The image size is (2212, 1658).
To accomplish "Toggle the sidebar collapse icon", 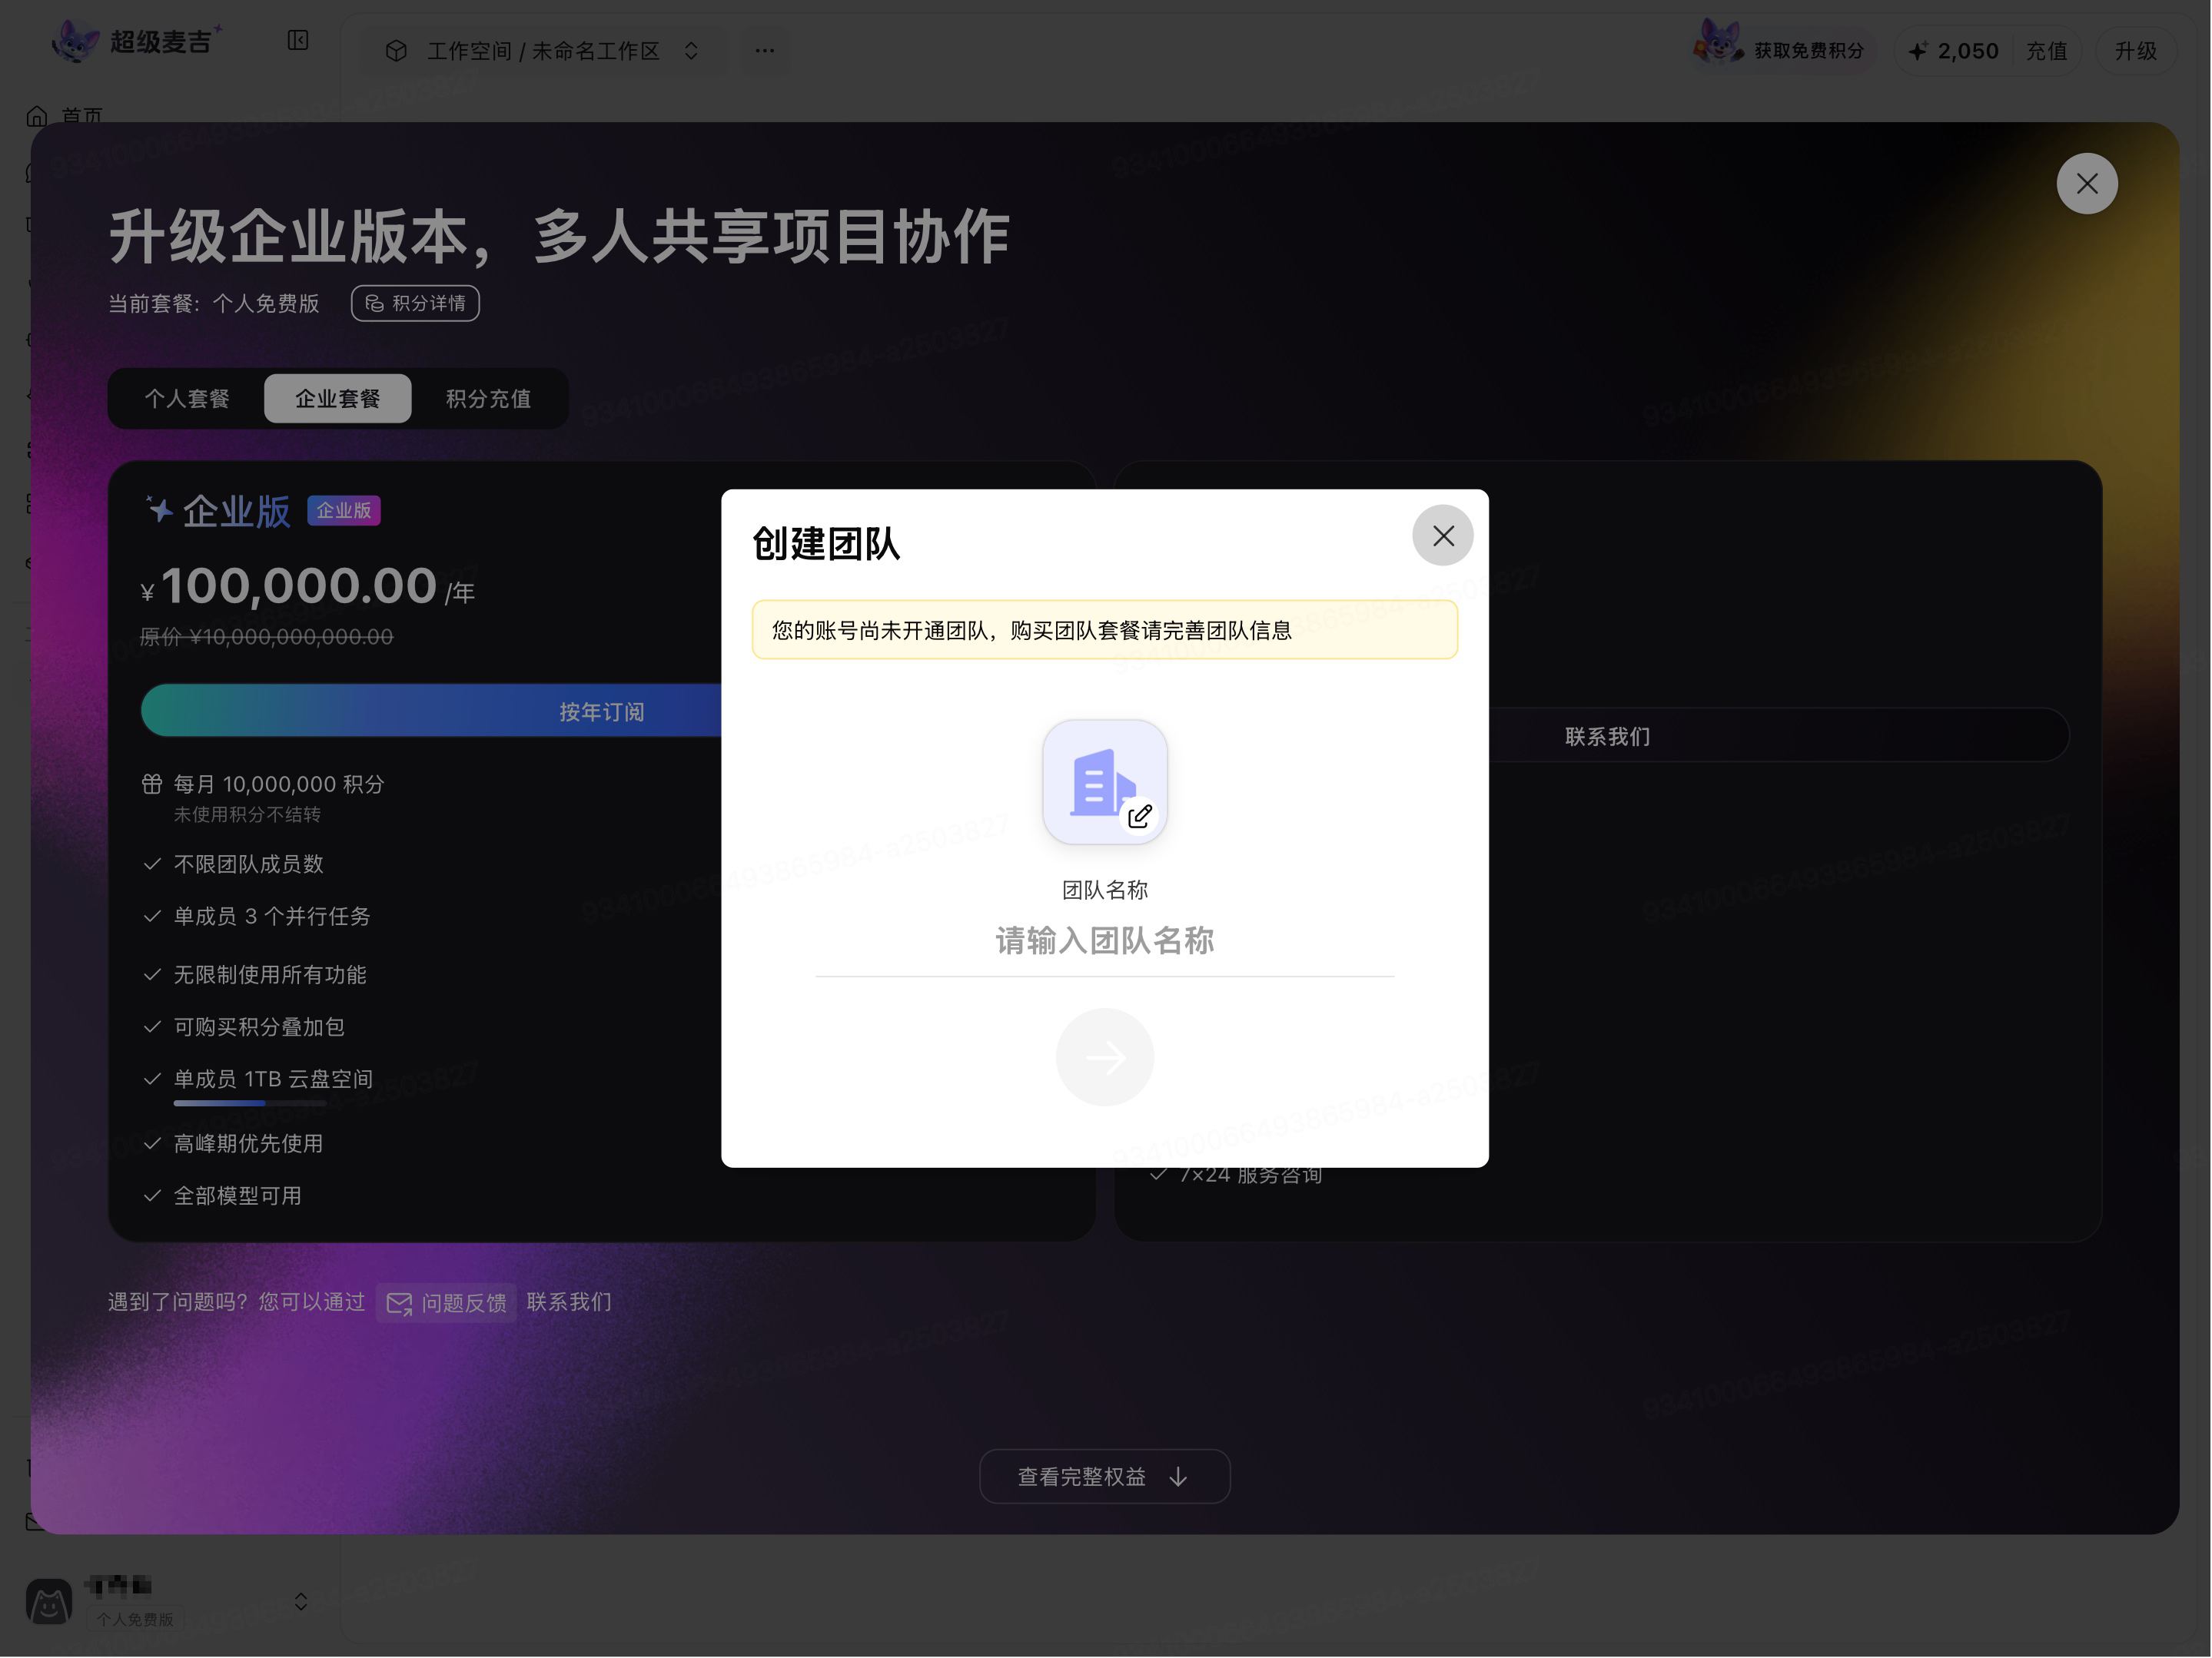I will (x=298, y=40).
